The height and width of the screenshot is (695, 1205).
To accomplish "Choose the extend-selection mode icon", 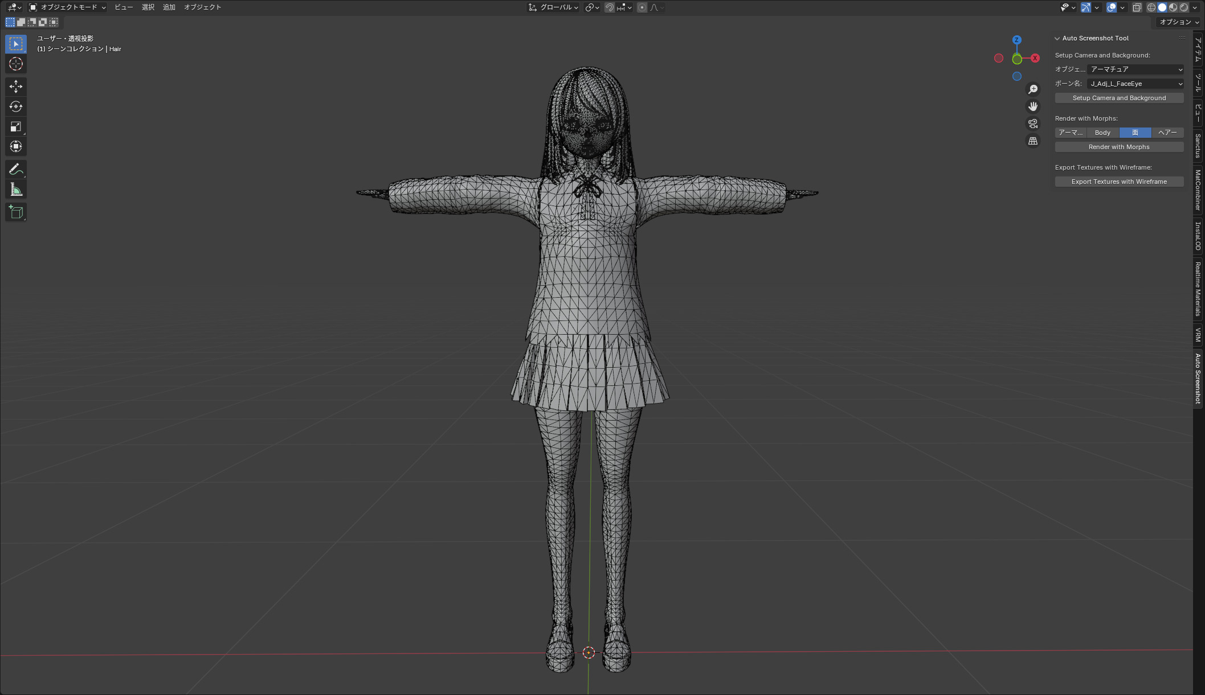I will point(21,22).
